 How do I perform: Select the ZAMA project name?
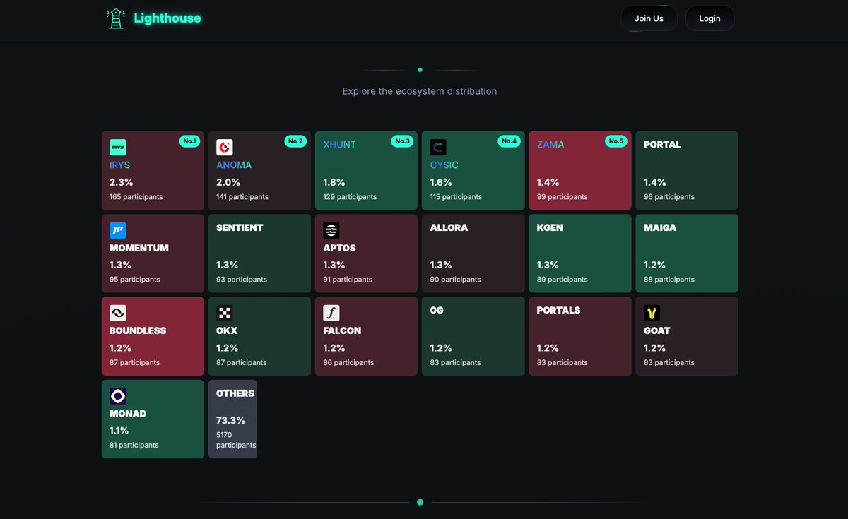(550, 145)
